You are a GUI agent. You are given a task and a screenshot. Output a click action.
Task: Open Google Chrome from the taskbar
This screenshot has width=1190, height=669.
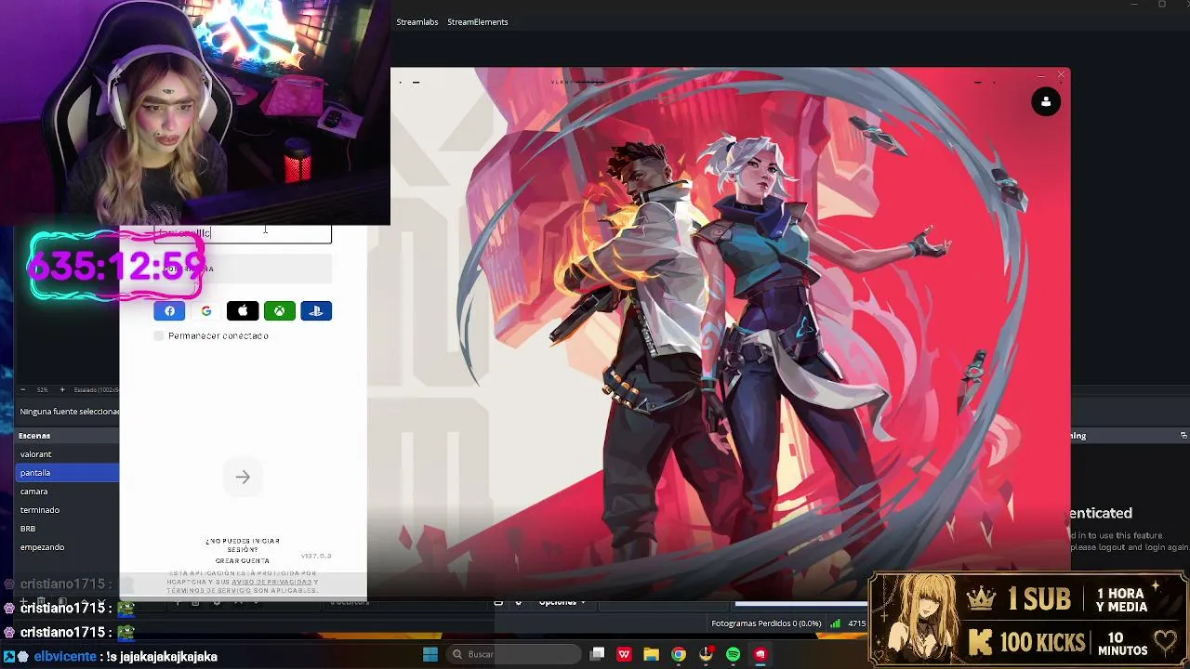tap(679, 654)
